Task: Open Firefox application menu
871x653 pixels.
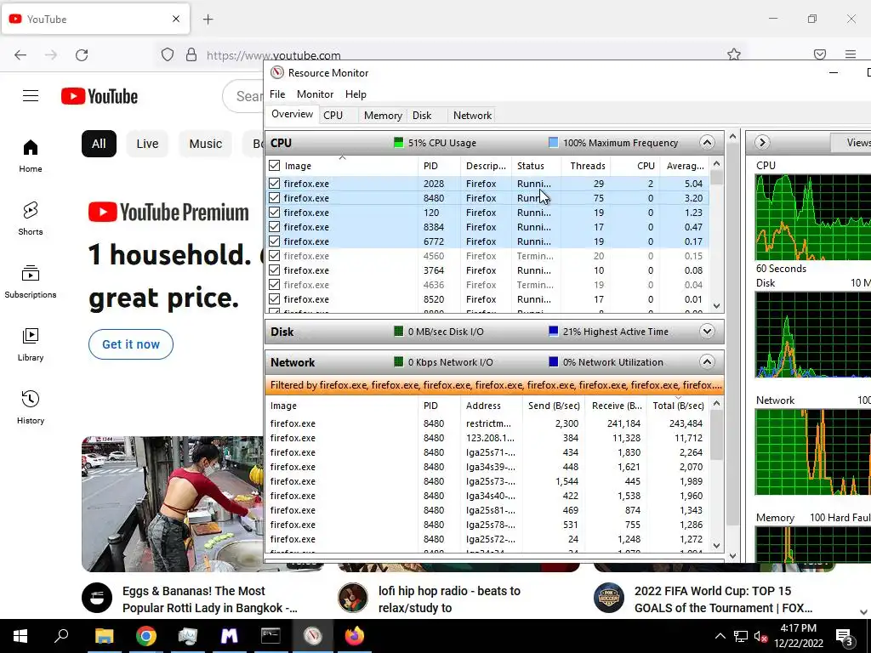Action: [x=851, y=54]
